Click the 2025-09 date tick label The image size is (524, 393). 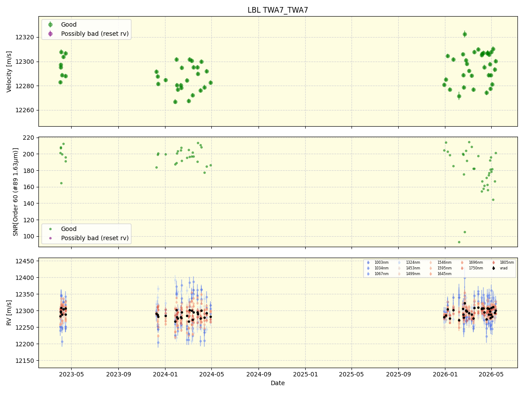pyautogui.click(x=398, y=374)
